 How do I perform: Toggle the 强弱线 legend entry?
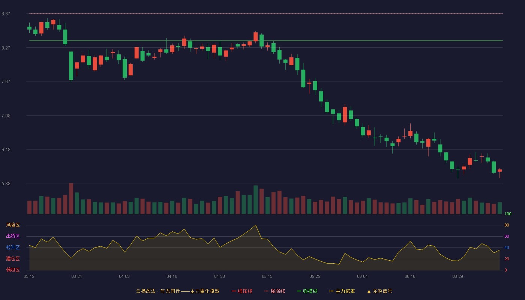274,291
